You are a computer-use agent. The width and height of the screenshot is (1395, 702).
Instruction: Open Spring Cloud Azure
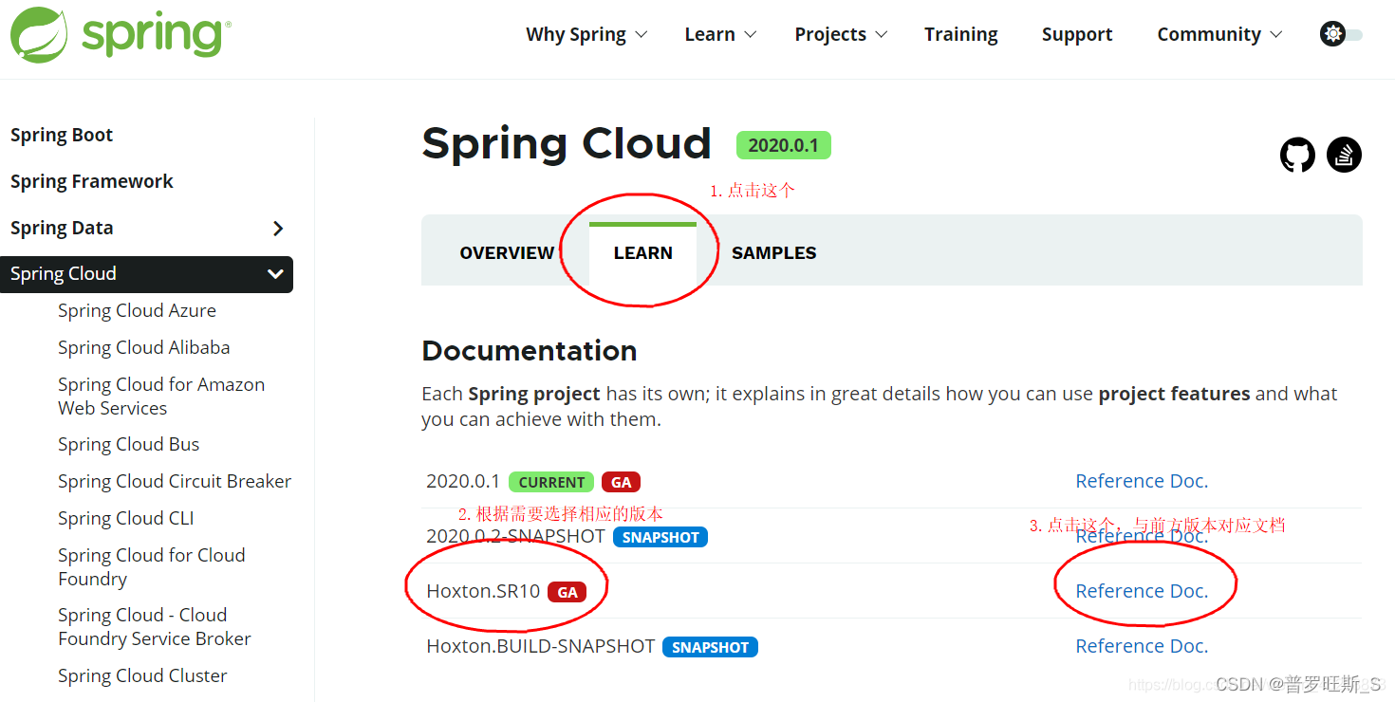tap(137, 310)
